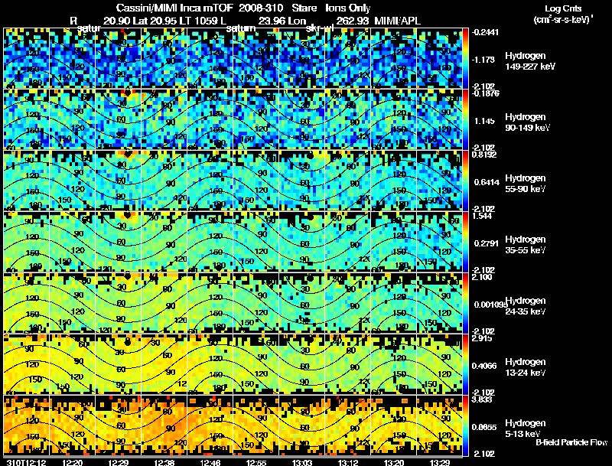Select the colorbar value 0.4066
This screenshot has width=612, height=466.
(485, 366)
